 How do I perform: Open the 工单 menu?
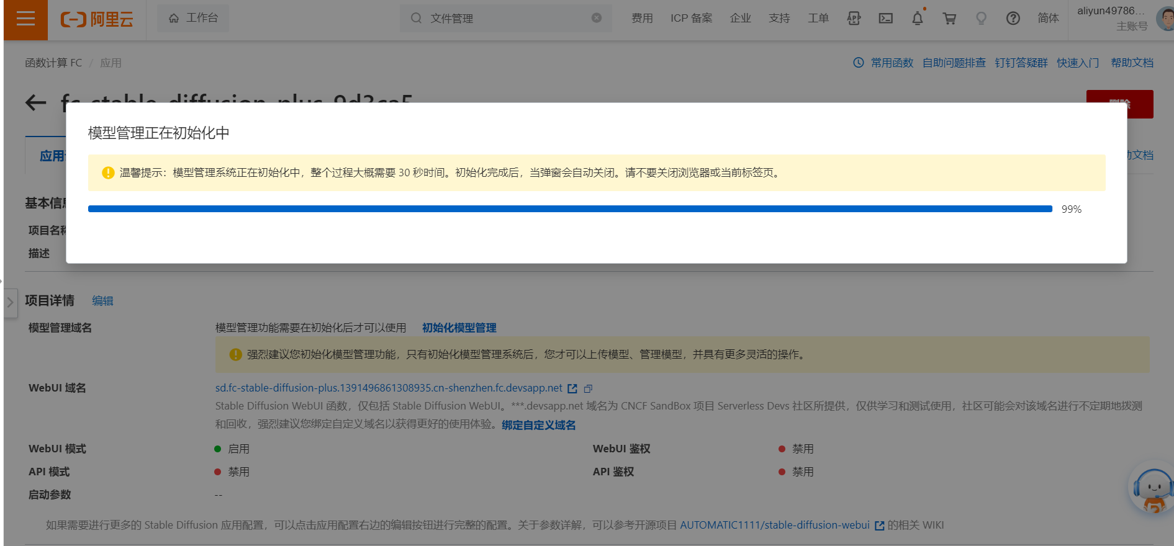click(x=818, y=18)
